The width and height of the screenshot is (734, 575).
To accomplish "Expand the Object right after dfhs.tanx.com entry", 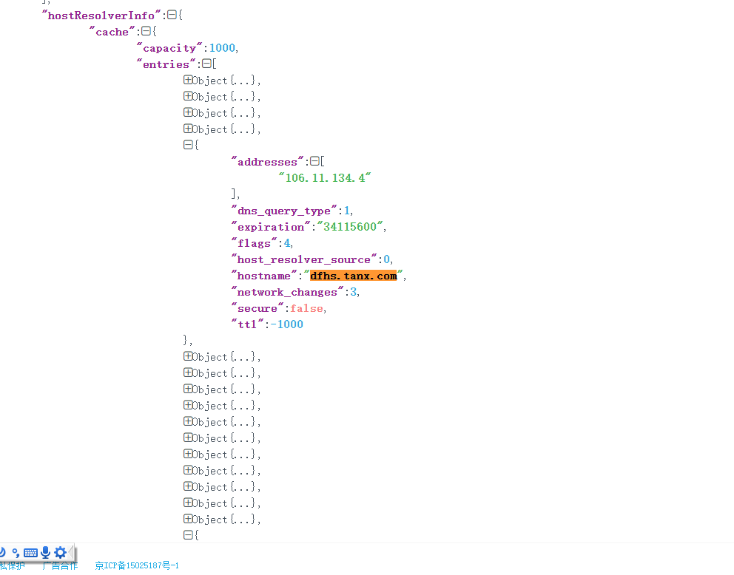I will [188, 356].
